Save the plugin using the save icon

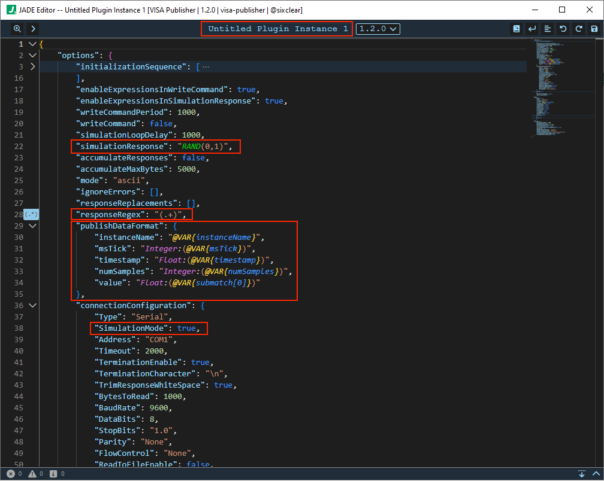point(594,29)
